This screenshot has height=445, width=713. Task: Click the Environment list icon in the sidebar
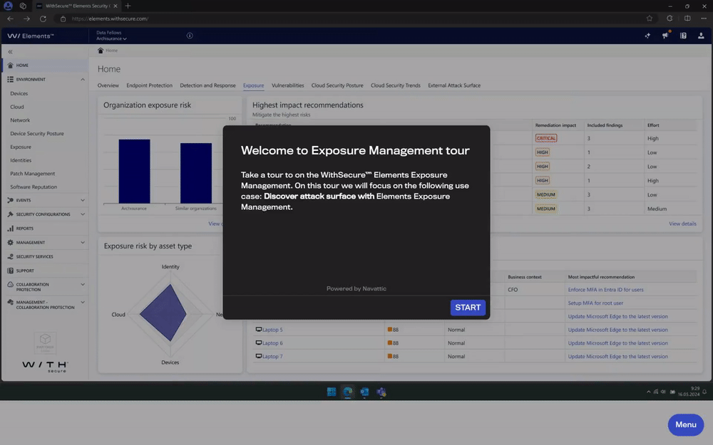(x=10, y=80)
